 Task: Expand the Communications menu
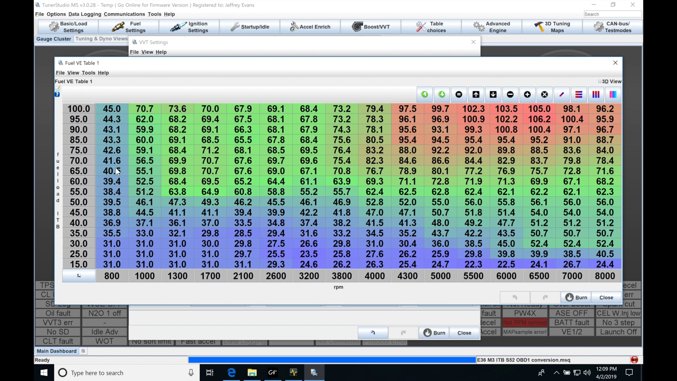point(124,14)
